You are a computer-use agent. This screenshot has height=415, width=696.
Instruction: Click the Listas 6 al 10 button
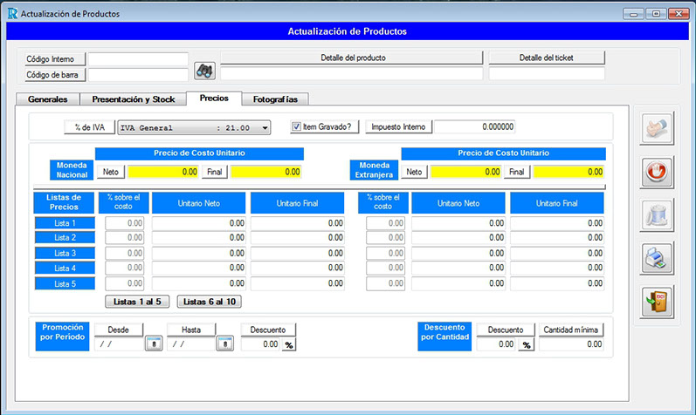coord(209,302)
